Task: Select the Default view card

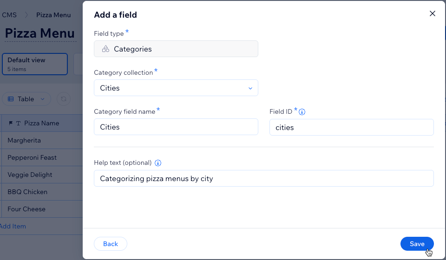Action: coord(35,64)
